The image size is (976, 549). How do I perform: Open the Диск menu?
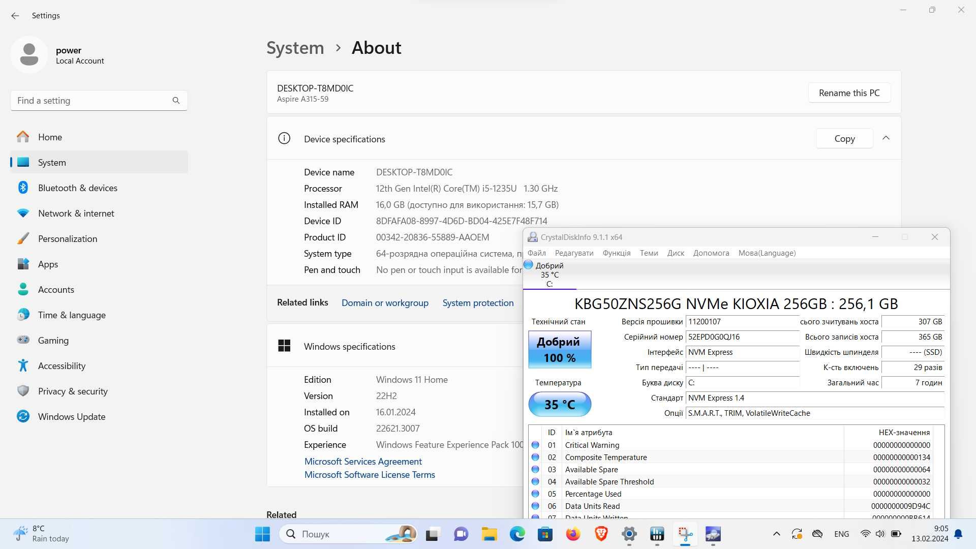tap(676, 253)
